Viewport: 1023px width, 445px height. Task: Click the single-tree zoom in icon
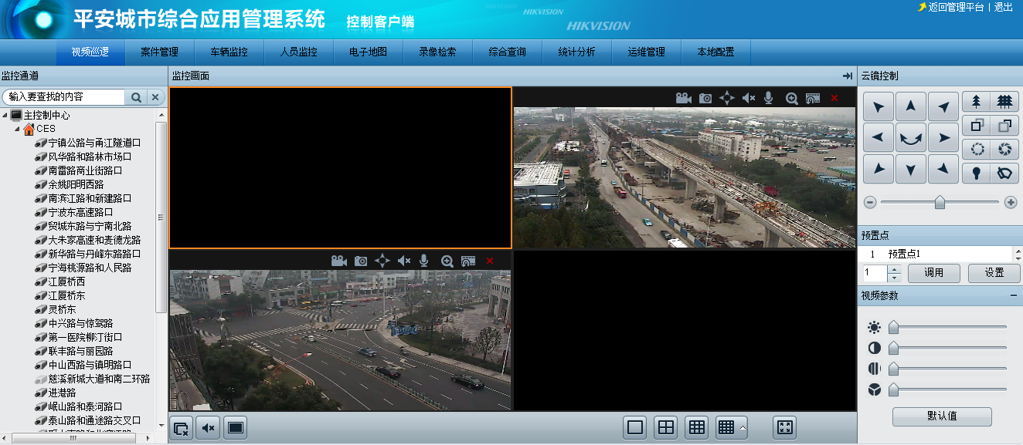[x=977, y=102]
